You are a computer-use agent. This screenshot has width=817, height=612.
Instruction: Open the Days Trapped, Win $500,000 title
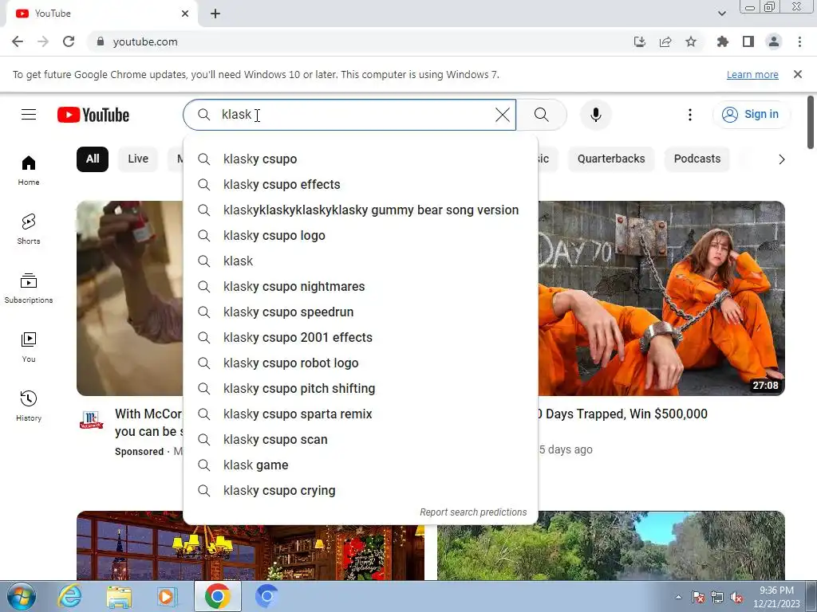(622, 414)
